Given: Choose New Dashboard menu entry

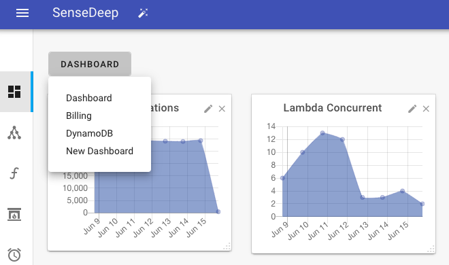Looking at the screenshot, I should 99,151.
